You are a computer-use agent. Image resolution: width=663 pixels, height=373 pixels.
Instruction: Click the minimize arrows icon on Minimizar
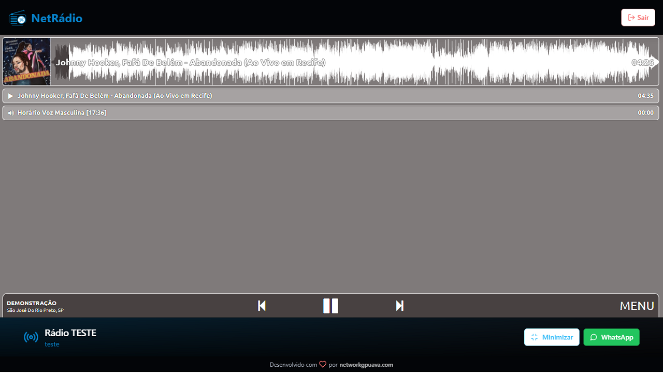(534, 337)
